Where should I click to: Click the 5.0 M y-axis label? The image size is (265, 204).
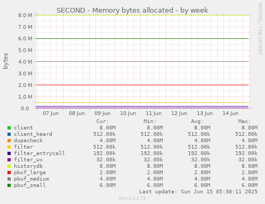25,50
